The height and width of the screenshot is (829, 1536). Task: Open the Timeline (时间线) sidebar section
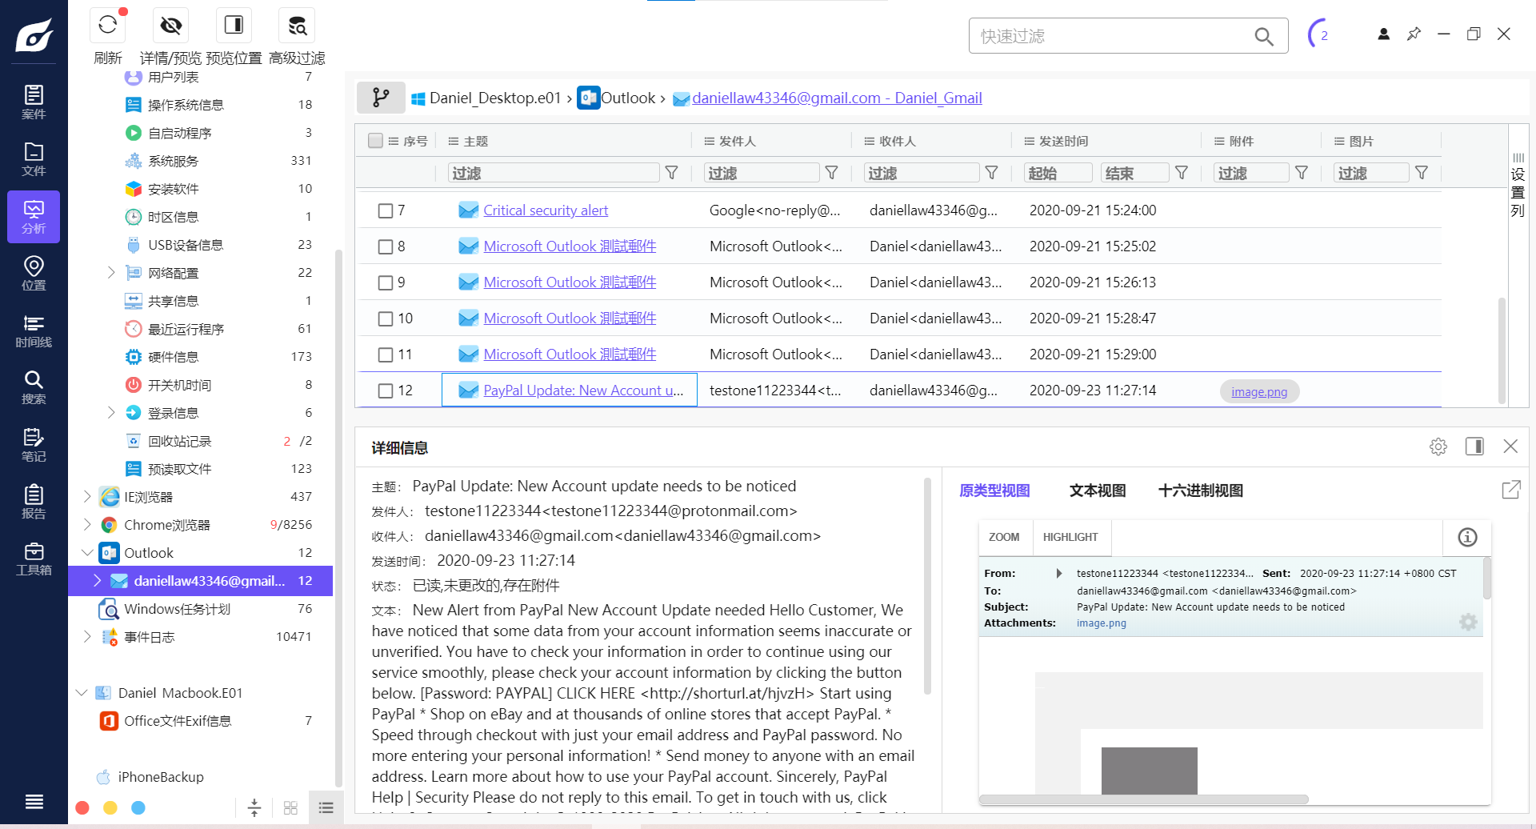pos(34,331)
